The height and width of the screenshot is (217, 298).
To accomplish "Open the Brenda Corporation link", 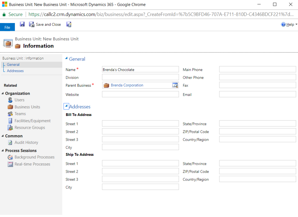I will click(x=127, y=85).
